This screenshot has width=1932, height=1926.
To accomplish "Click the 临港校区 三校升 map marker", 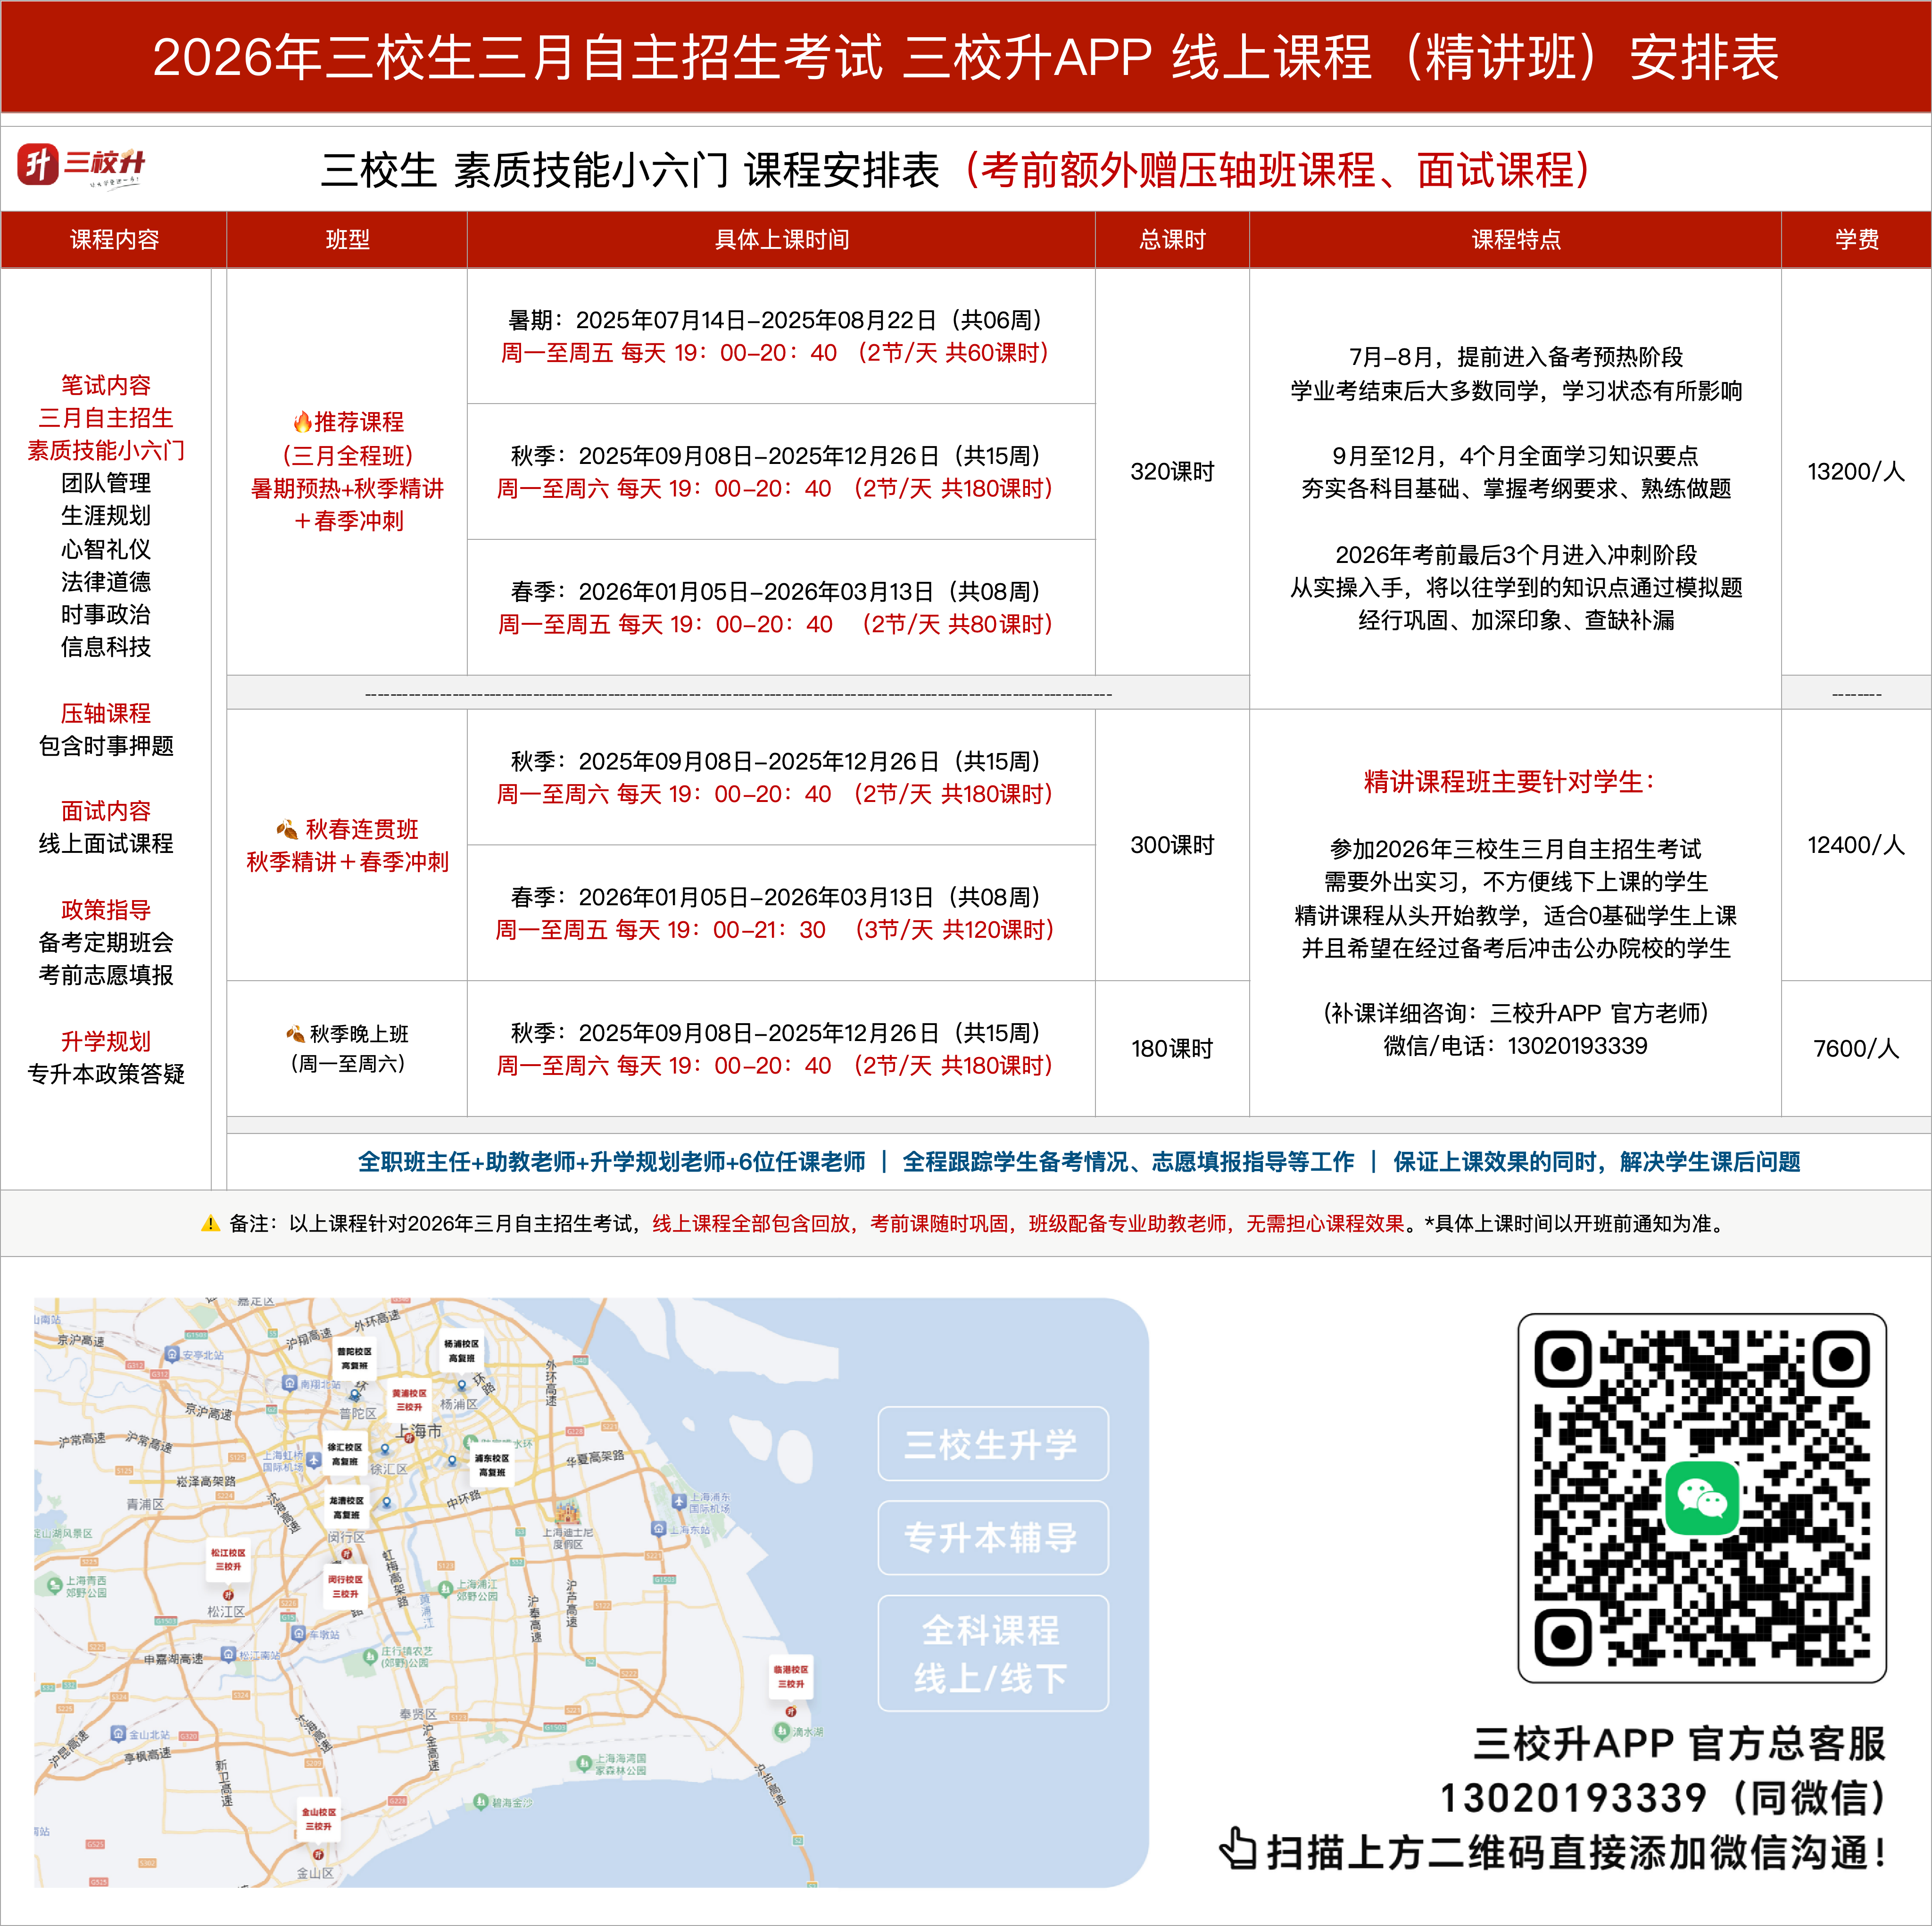I will click(x=791, y=1677).
